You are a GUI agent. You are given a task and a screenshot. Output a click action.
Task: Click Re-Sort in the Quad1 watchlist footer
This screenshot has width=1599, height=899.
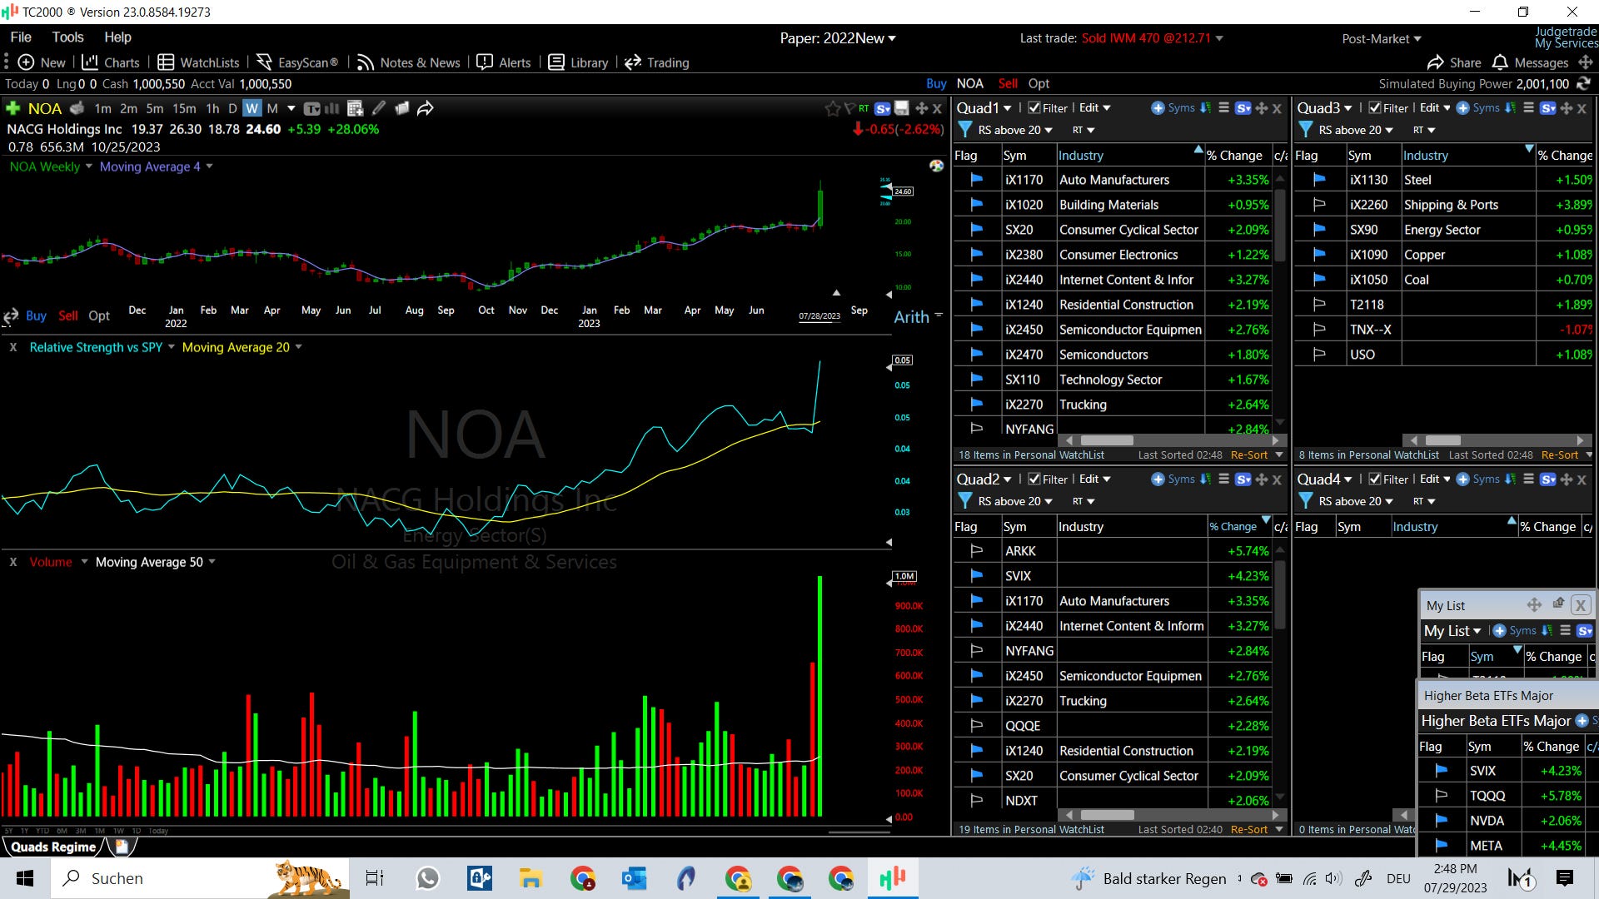pyautogui.click(x=1248, y=454)
